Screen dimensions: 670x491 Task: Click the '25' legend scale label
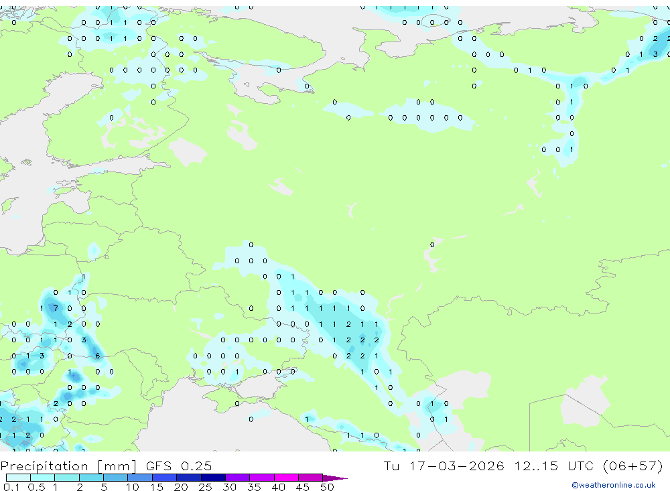coord(205,487)
